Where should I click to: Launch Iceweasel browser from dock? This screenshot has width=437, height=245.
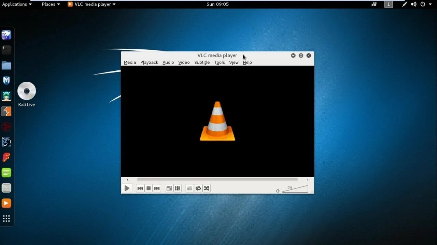point(6,35)
